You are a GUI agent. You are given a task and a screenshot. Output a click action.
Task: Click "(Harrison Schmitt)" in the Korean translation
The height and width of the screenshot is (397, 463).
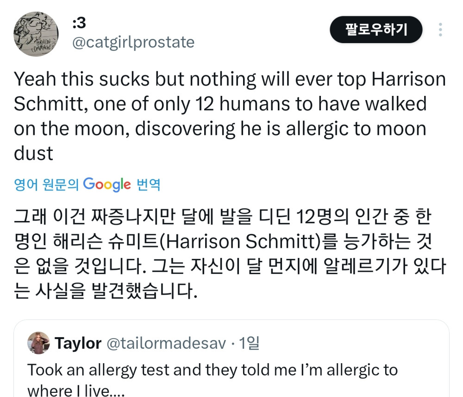(245, 241)
